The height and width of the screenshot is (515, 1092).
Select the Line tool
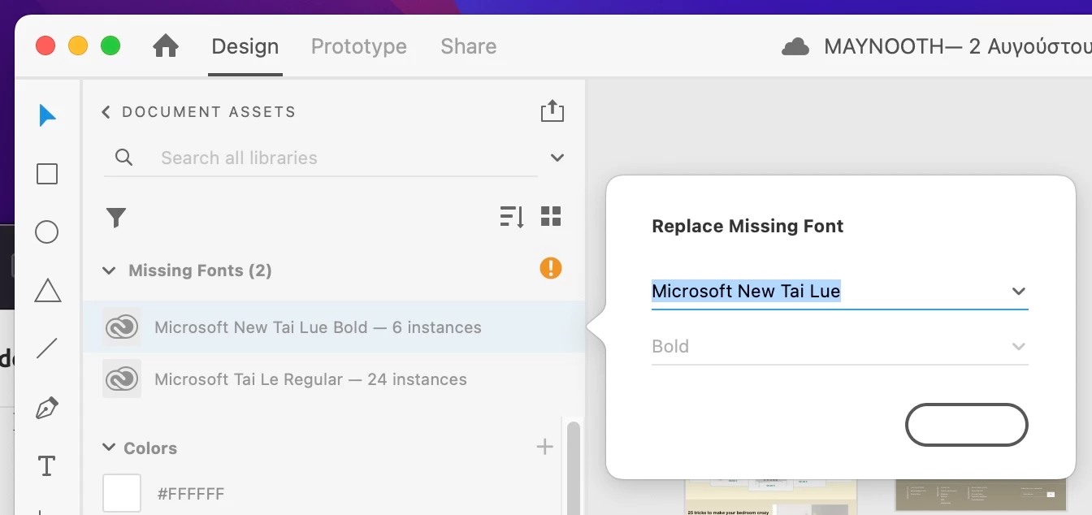[47, 349]
